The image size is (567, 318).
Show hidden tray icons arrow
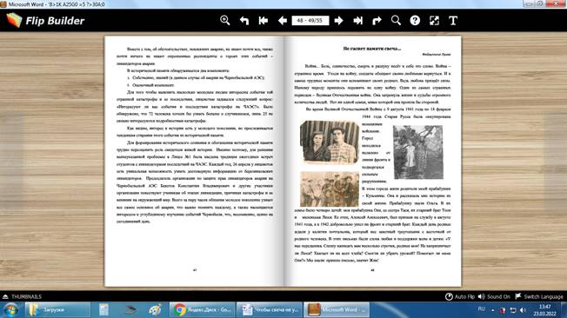click(x=492, y=310)
